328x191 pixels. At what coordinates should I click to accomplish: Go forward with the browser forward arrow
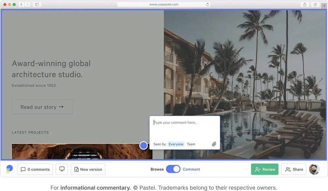coord(27,5)
